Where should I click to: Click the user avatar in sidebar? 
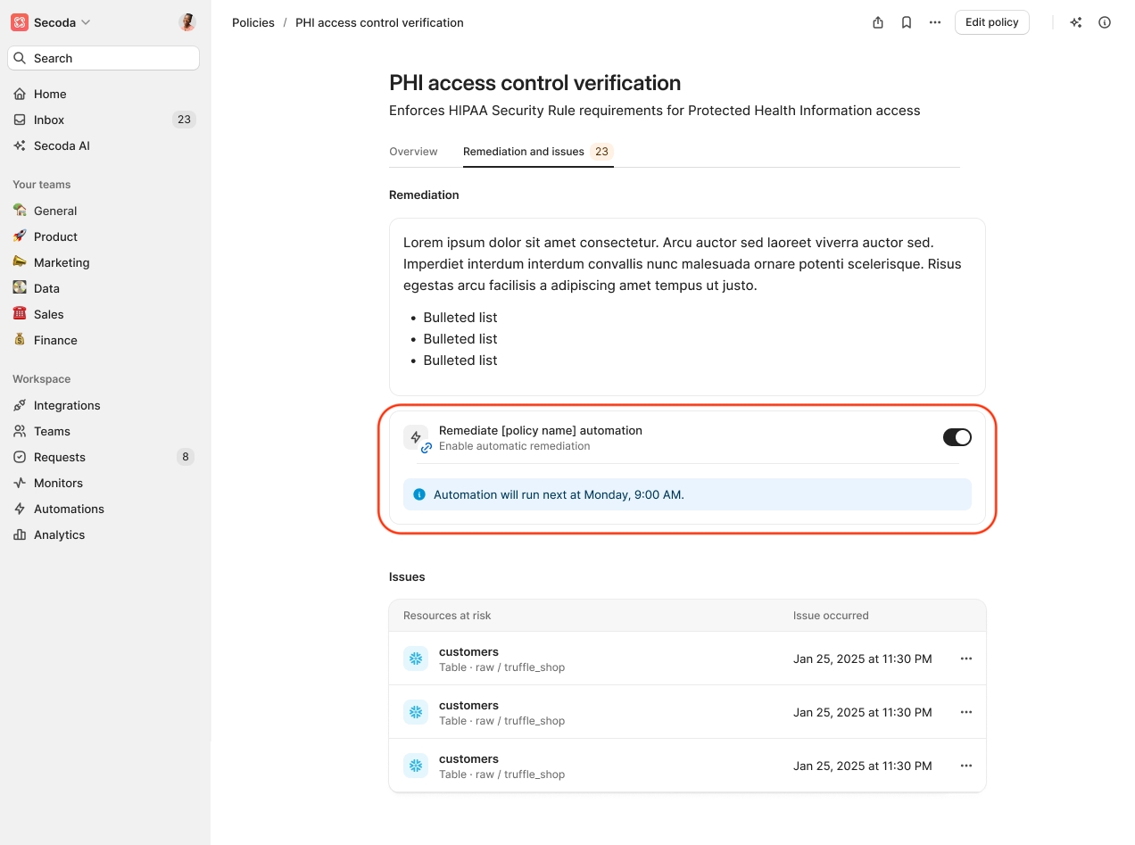click(186, 22)
